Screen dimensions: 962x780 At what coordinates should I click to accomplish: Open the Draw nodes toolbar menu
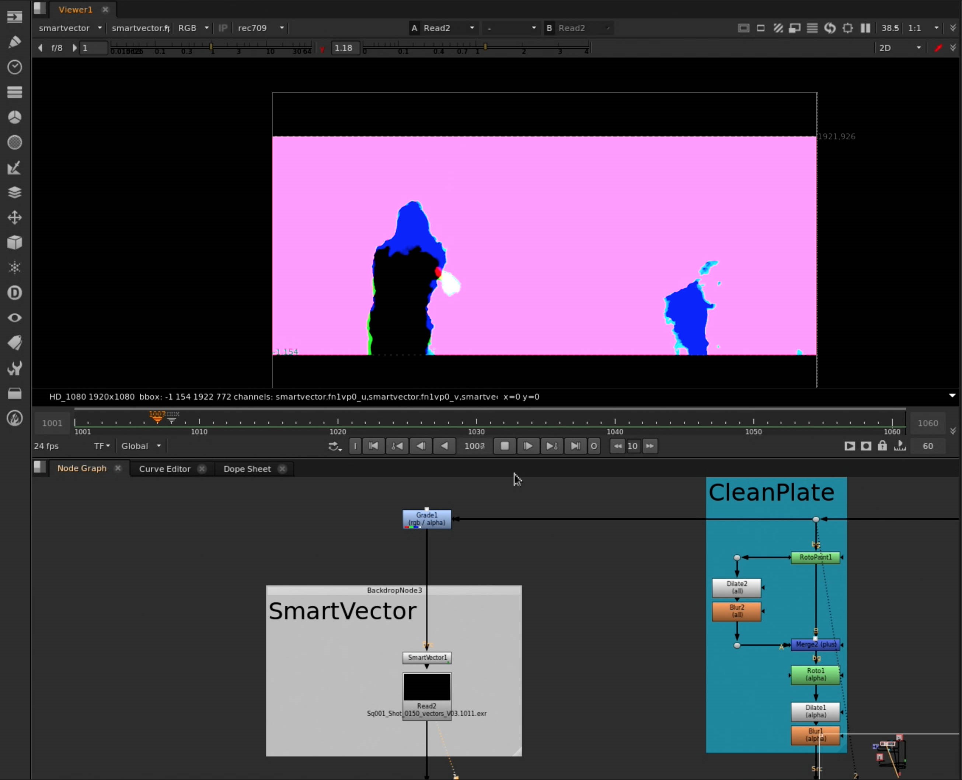click(x=14, y=42)
